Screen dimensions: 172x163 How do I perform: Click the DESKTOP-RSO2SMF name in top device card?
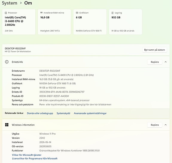click(x=15, y=49)
